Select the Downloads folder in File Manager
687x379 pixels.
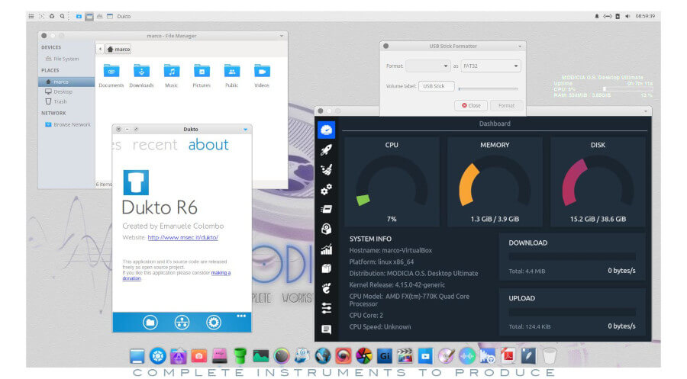point(141,75)
